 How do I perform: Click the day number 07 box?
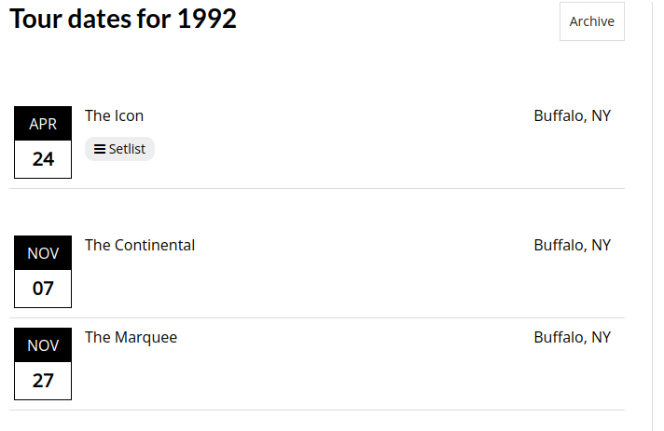point(43,289)
